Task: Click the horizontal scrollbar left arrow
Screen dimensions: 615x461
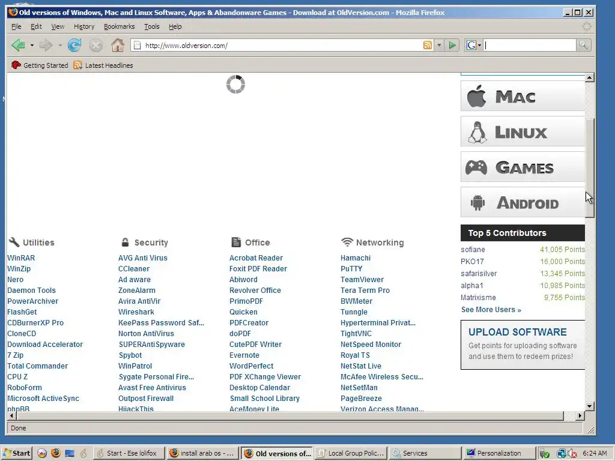Action: point(12,415)
